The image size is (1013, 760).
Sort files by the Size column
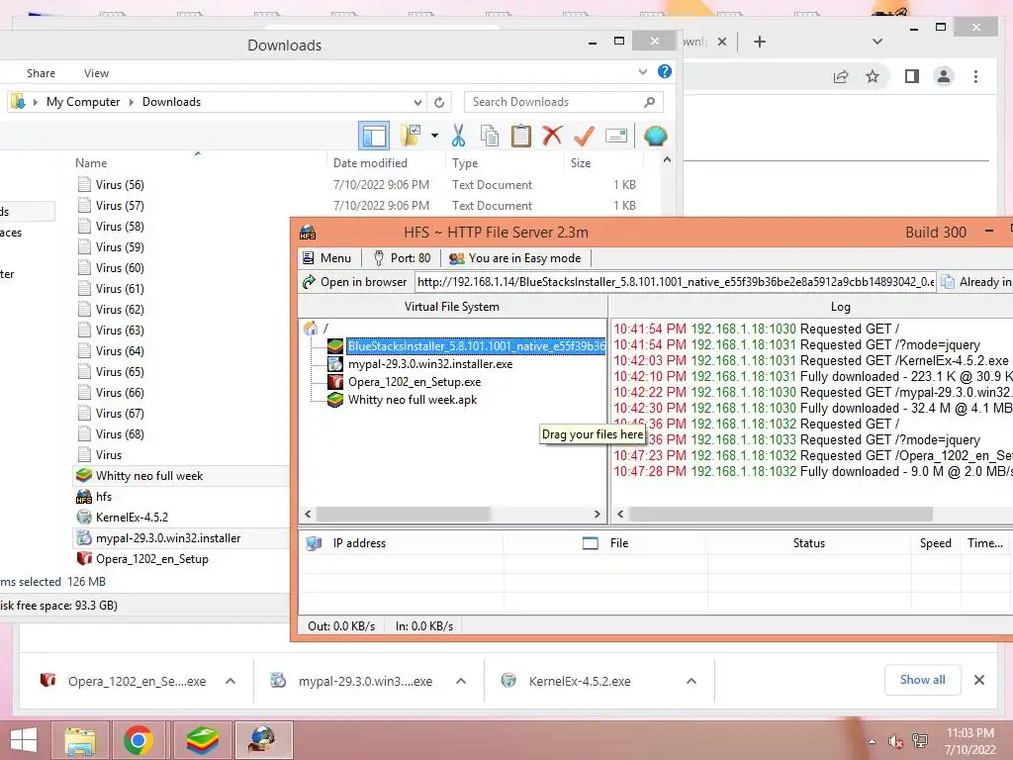(581, 163)
